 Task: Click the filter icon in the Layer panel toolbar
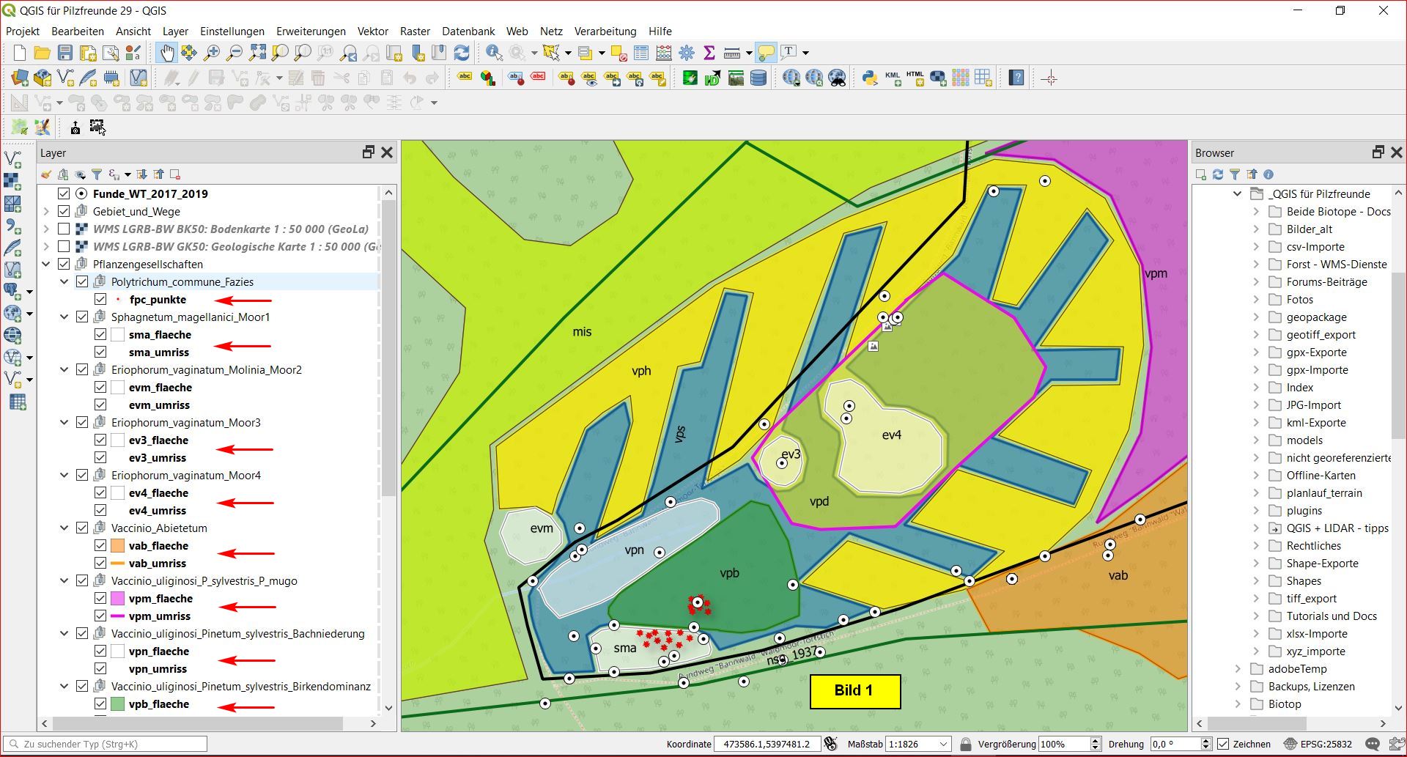pos(96,174)
